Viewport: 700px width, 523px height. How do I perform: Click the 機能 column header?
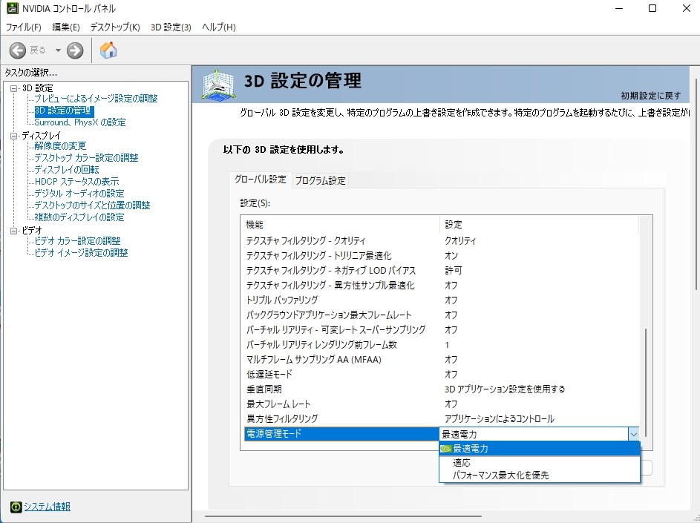pyautogui.click(x=340, y=225)
